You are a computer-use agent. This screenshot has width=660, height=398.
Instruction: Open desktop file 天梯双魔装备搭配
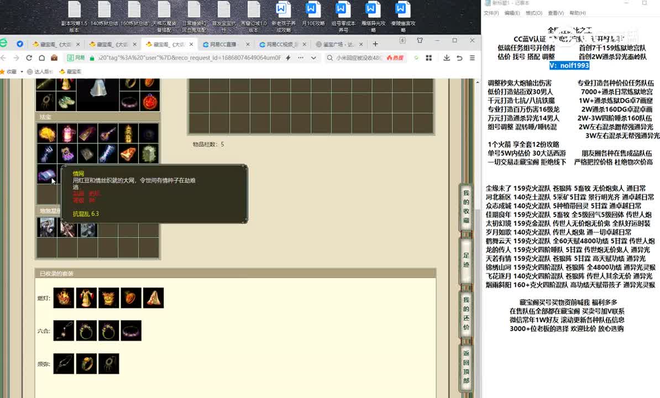(x=164, y=17)
